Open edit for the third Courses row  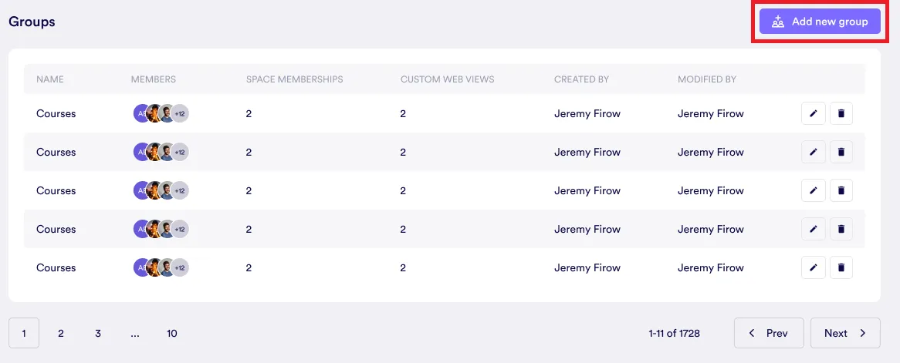(x=813, y=190)
